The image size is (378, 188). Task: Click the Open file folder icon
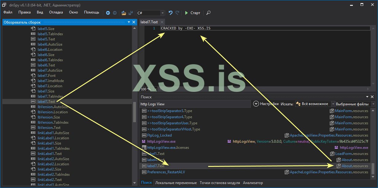pyautogui.click(x=124, y=13)
